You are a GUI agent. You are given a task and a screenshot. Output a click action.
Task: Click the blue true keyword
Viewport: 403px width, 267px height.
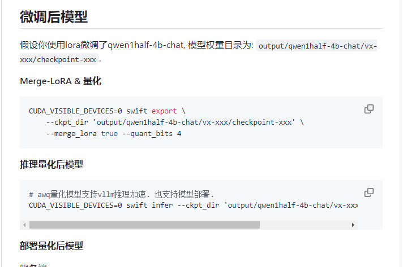click(109, 133)
